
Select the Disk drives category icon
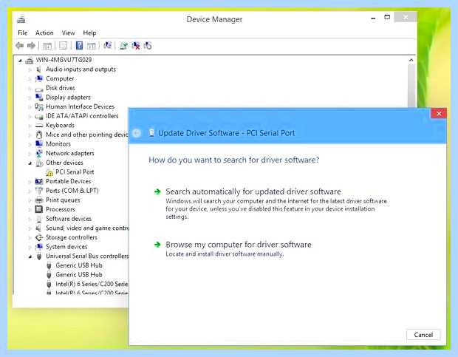pyautogui.click(x=39, y=88)
